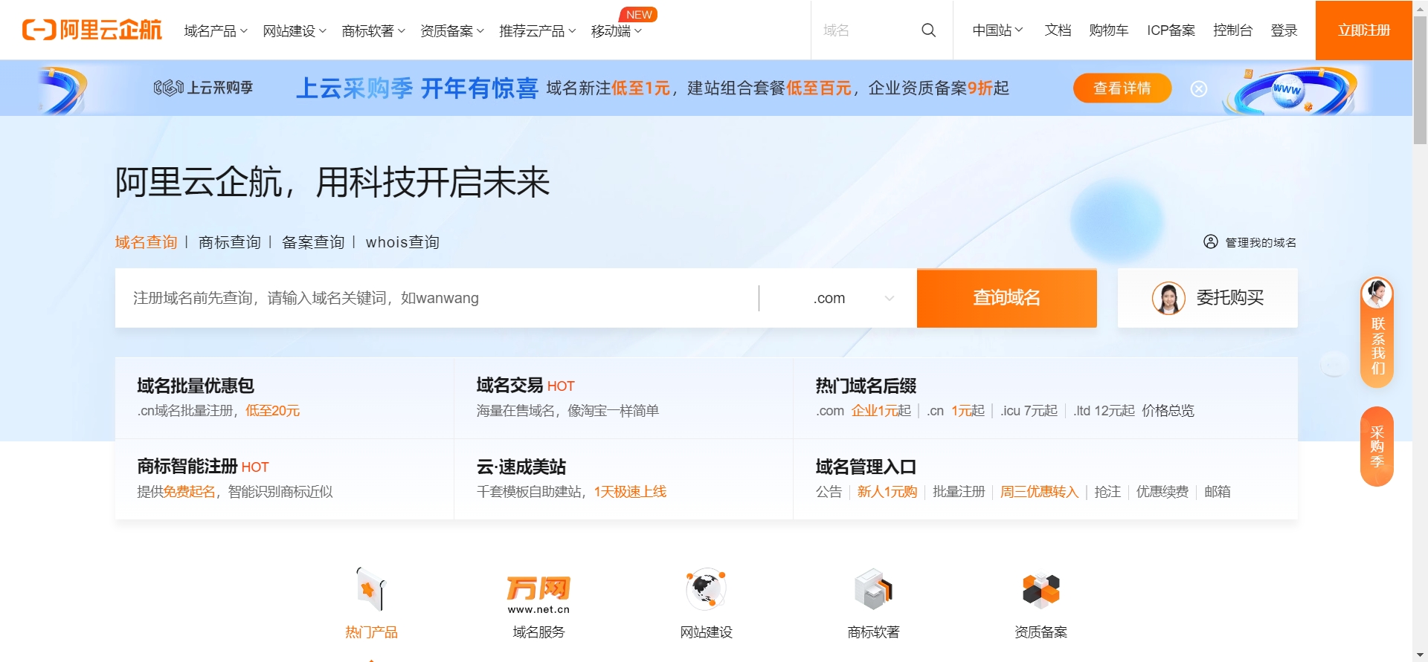Screen dimensions: 1428x662
Task: Click 查看详情 on the banner
Action: 1122,88
